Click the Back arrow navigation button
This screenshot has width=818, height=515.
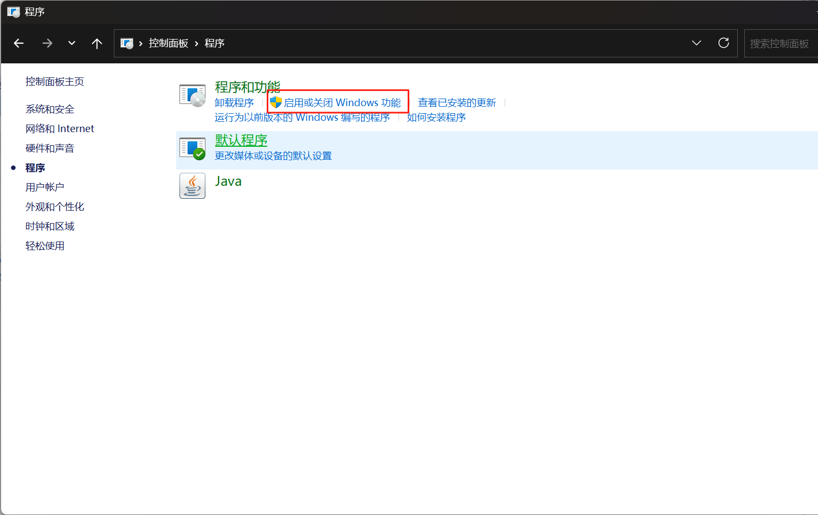(x=19, y=43)
